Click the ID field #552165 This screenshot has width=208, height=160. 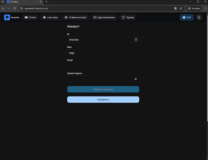tap(103, 40)
